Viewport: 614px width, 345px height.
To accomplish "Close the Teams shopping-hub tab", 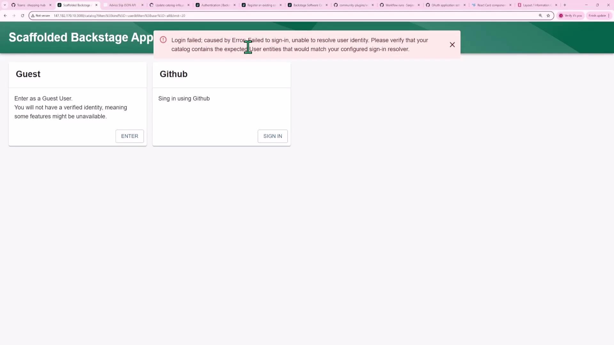I will pyautogui.click(x=50, y=5).
